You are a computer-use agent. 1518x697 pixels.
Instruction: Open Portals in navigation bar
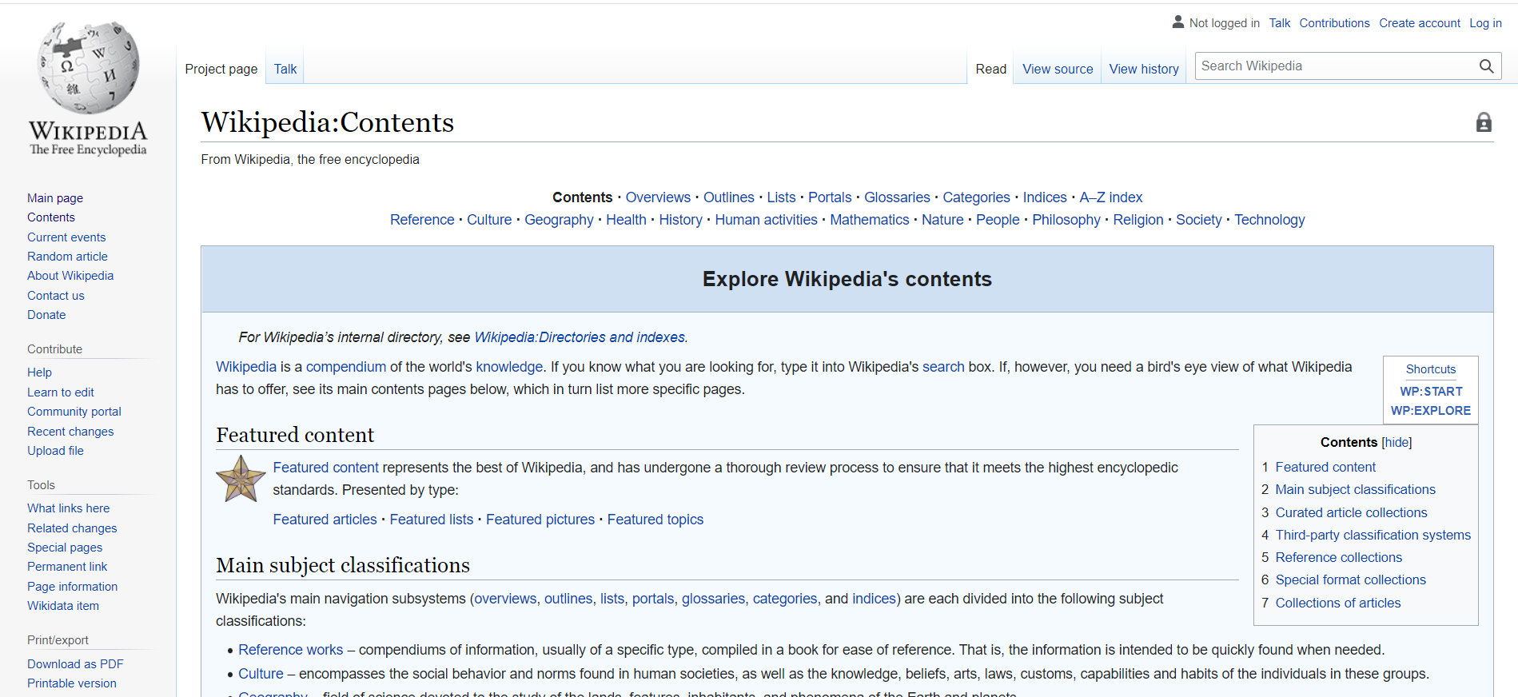tap(830, 197)
